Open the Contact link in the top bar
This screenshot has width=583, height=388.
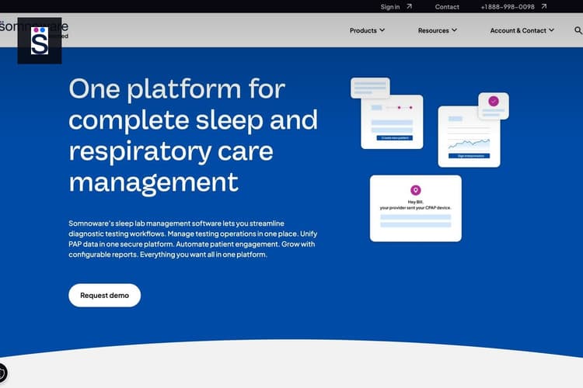447,7
